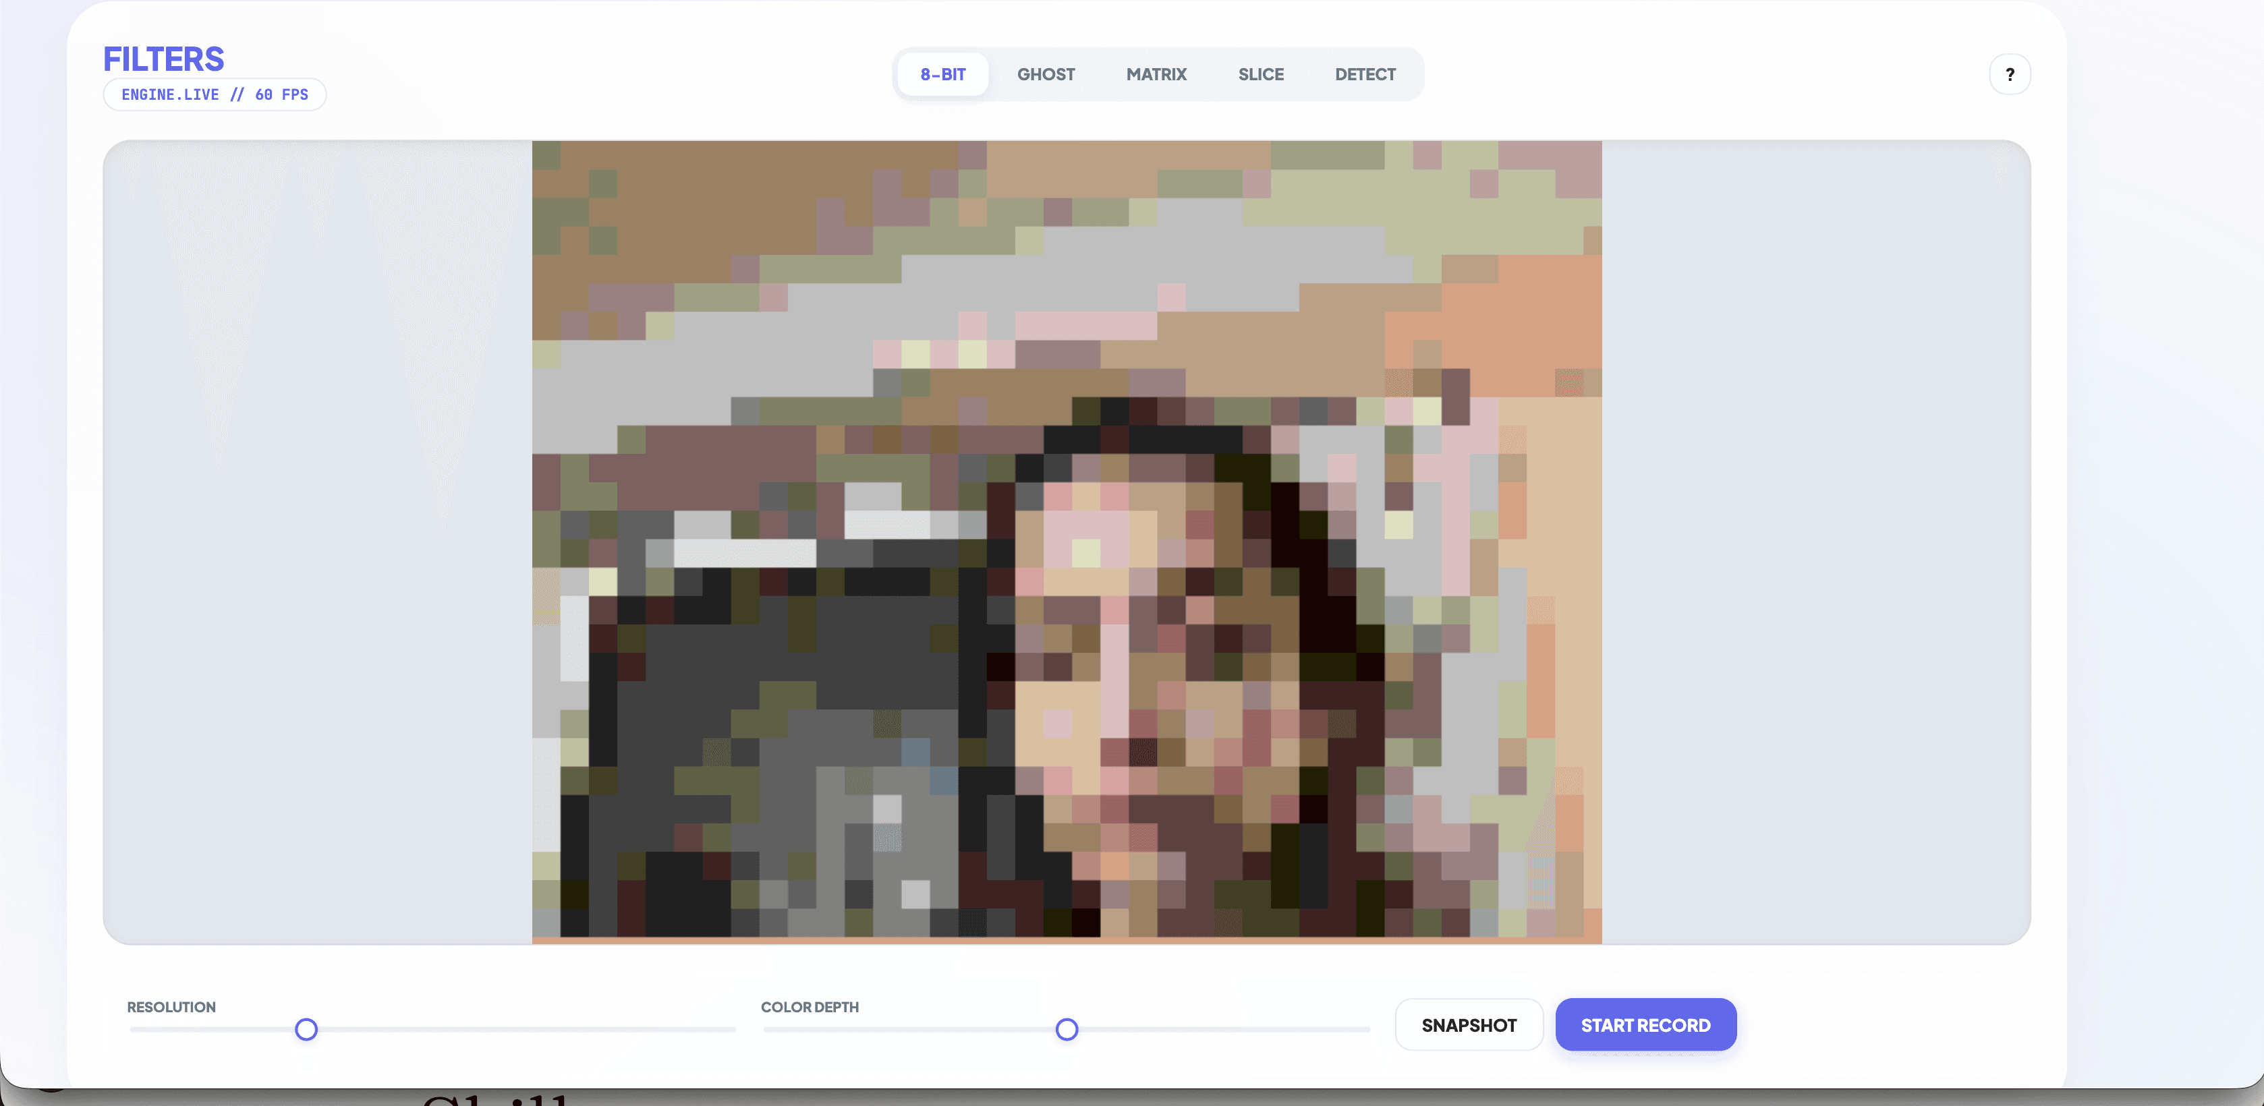Click the COLOR DEPTH slider handle
Screen dimensions: 2264x1106
tap(1066, 1028)
